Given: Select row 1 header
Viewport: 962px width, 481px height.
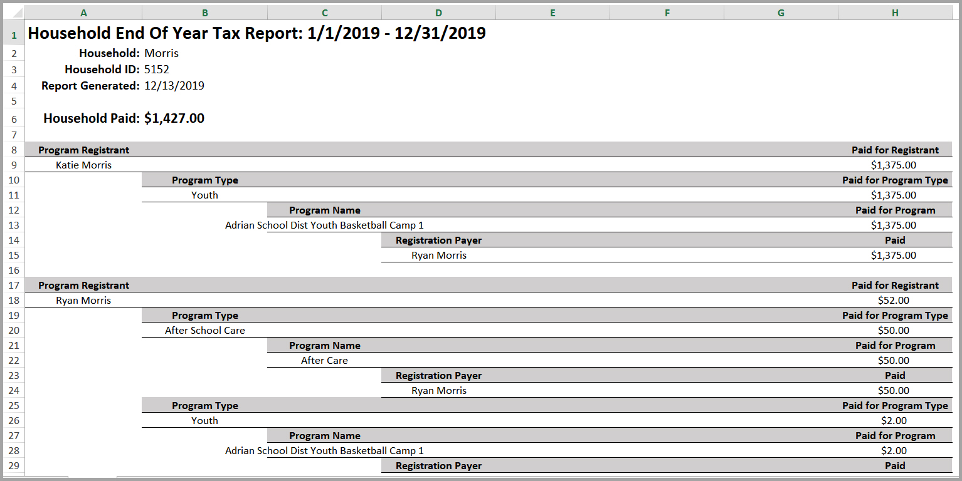Looking at the screenshot, I should pyautogui.click(x=13, y=36).
